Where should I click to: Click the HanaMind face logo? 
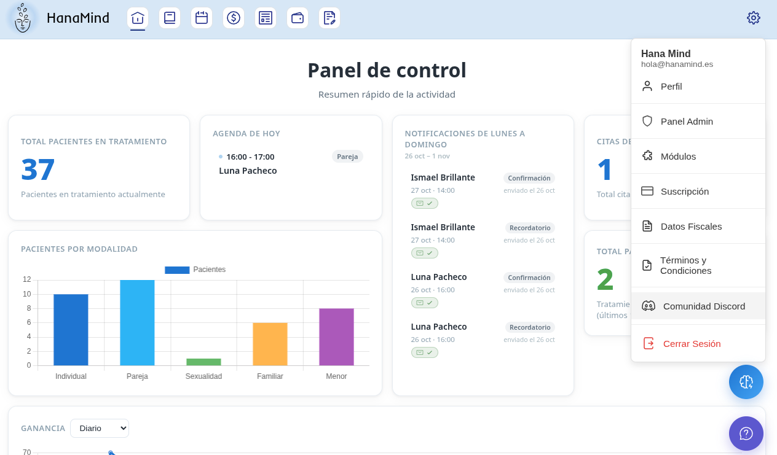23,18
